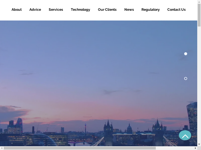Open the About menu item

[x=17, y=9]
